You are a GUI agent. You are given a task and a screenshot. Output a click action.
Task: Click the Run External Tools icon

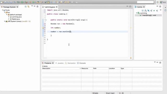[x=26, y=2]
